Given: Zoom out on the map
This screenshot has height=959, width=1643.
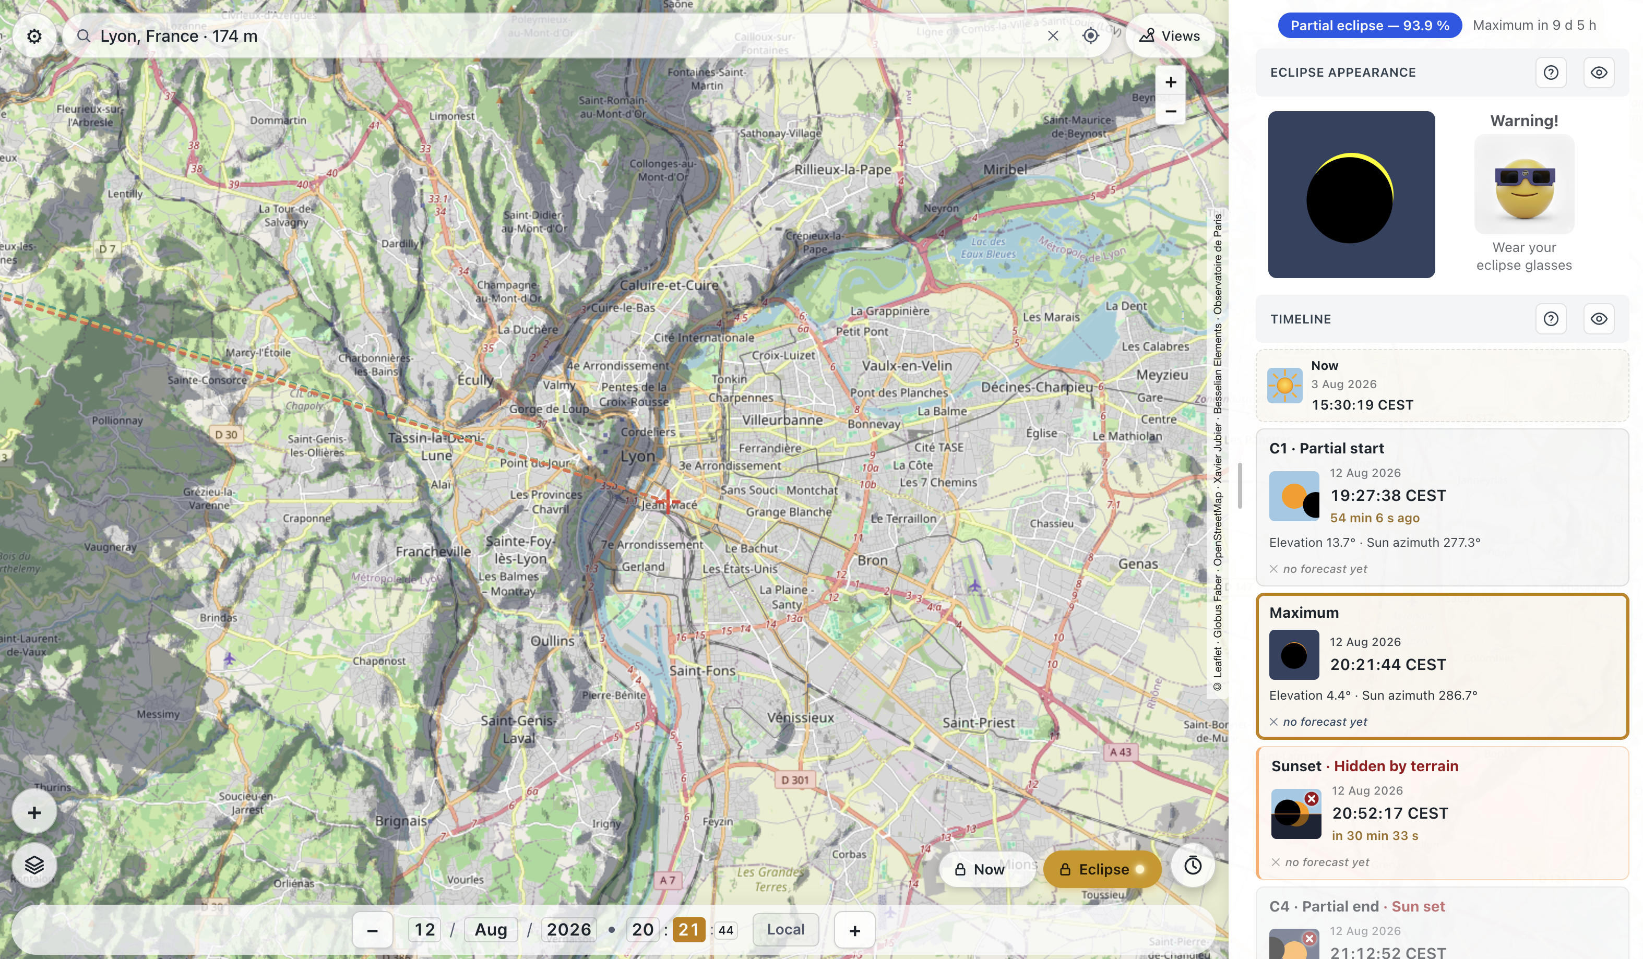Looking at the screenshot, I should click(1170, 112).
